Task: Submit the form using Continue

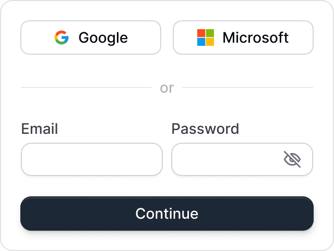Action: [x=167, y=214]
